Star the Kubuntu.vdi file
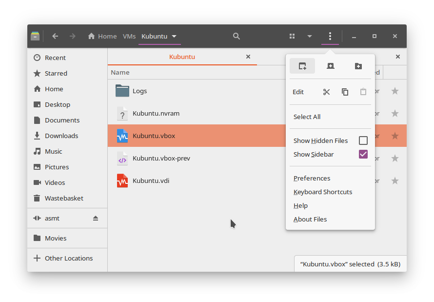This screenshot has width=434, height=302. (395, 181)
